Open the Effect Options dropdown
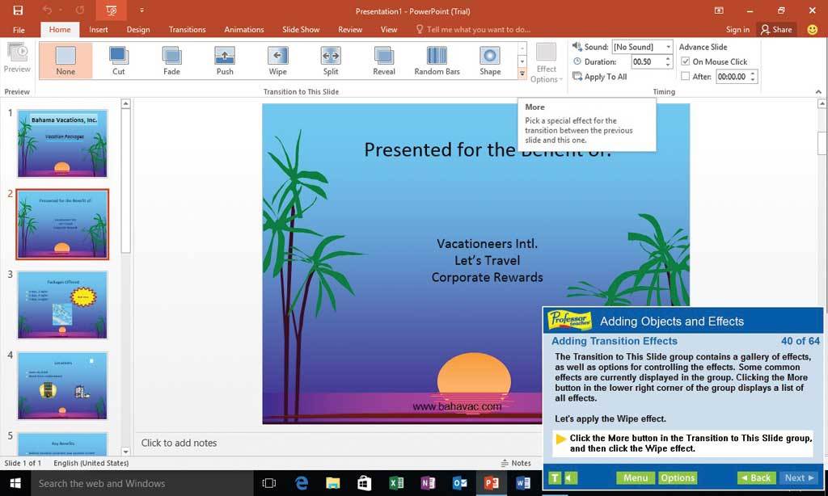The image size is (828, 496). [x=547, y=63]
